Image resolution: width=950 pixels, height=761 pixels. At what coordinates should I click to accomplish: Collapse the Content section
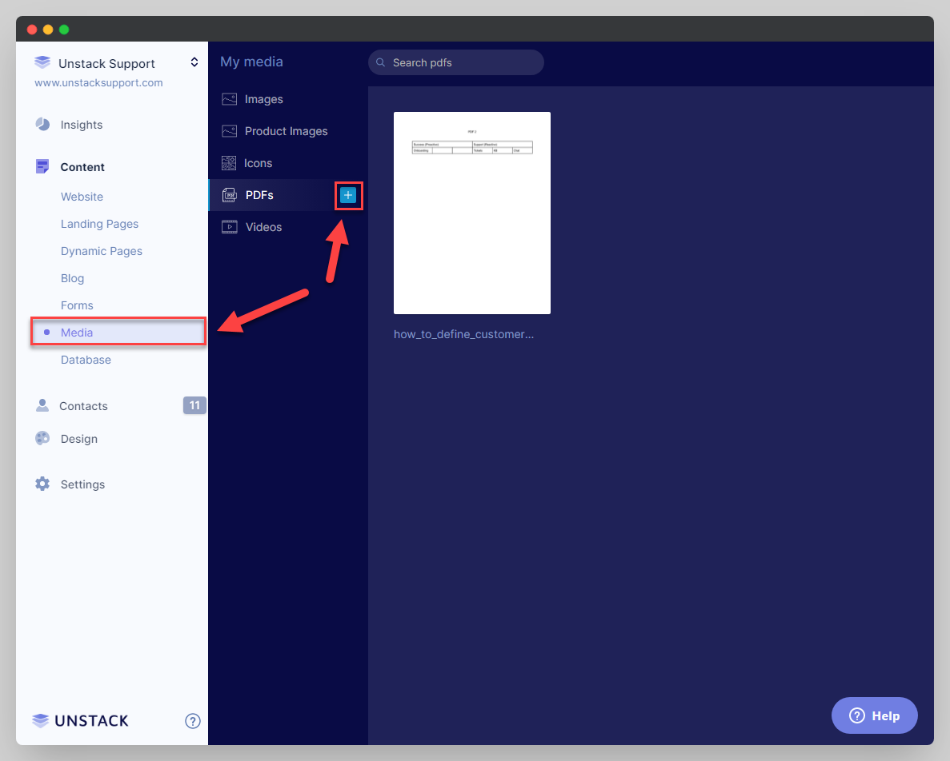(x=82, y=167)
